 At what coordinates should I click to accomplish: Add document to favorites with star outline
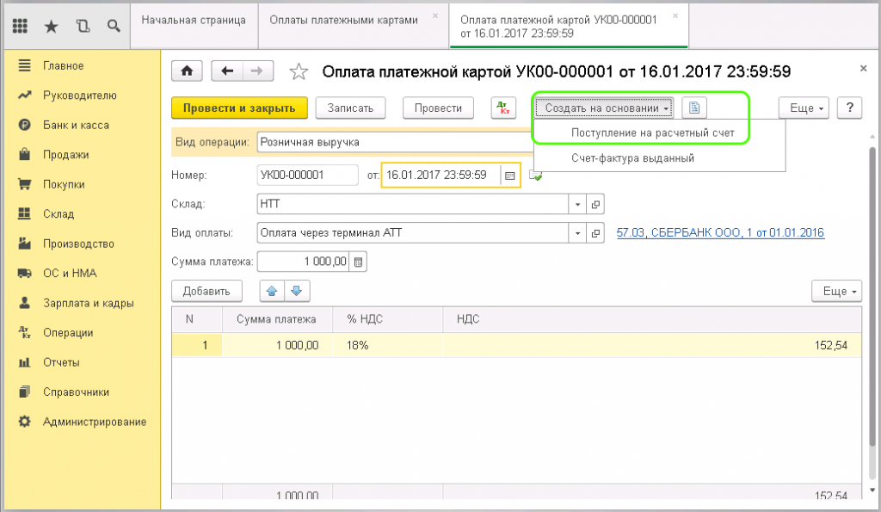[x=299, y=71]
